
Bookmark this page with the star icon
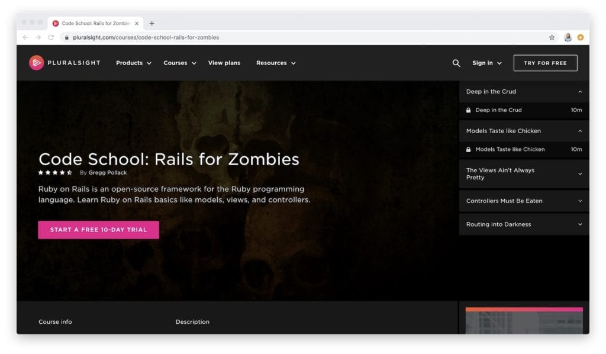pyautogui.click(x=552, y=37)
